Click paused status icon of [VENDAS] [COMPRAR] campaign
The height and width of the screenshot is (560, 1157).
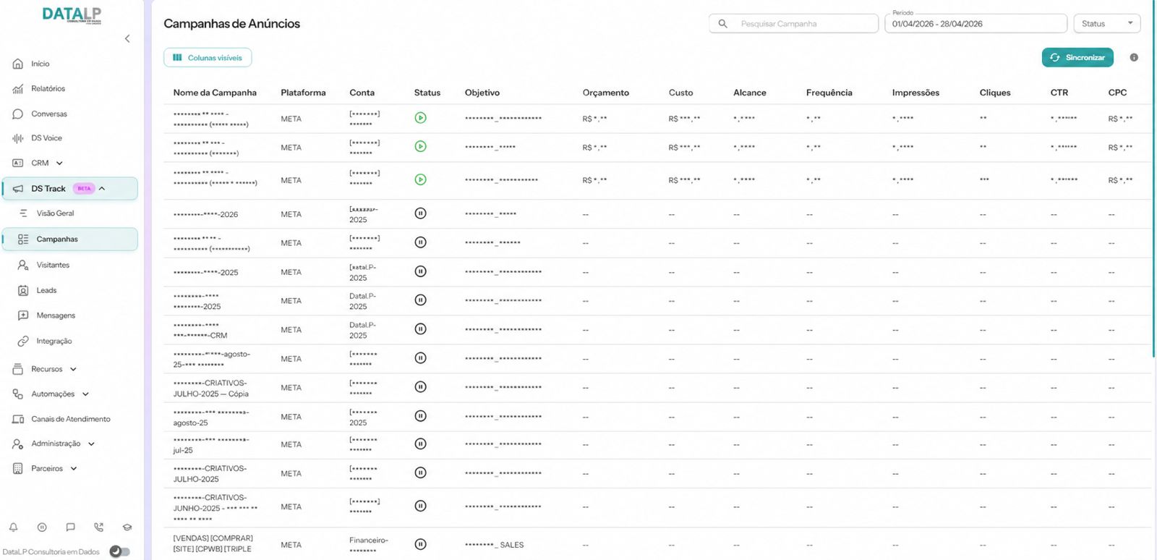pos(420,544)
